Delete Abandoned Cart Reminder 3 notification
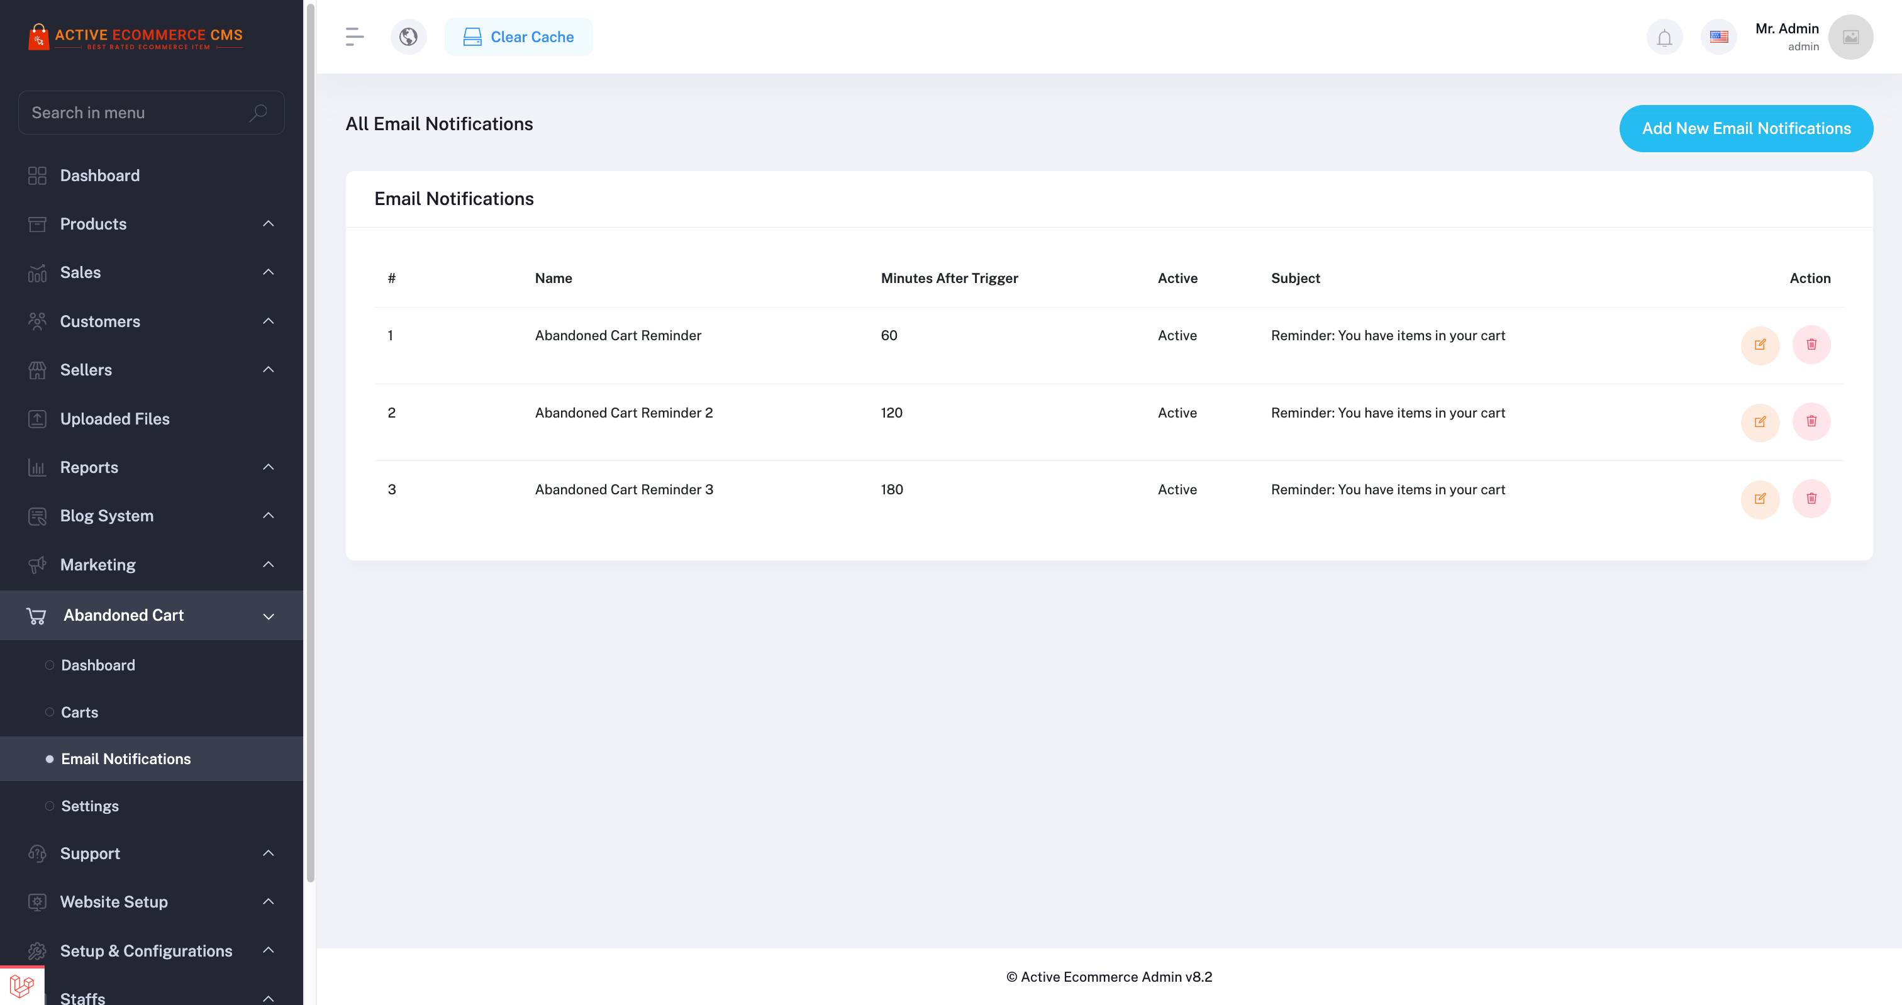This screenshot has height=1005, width=1902. 1810,499
